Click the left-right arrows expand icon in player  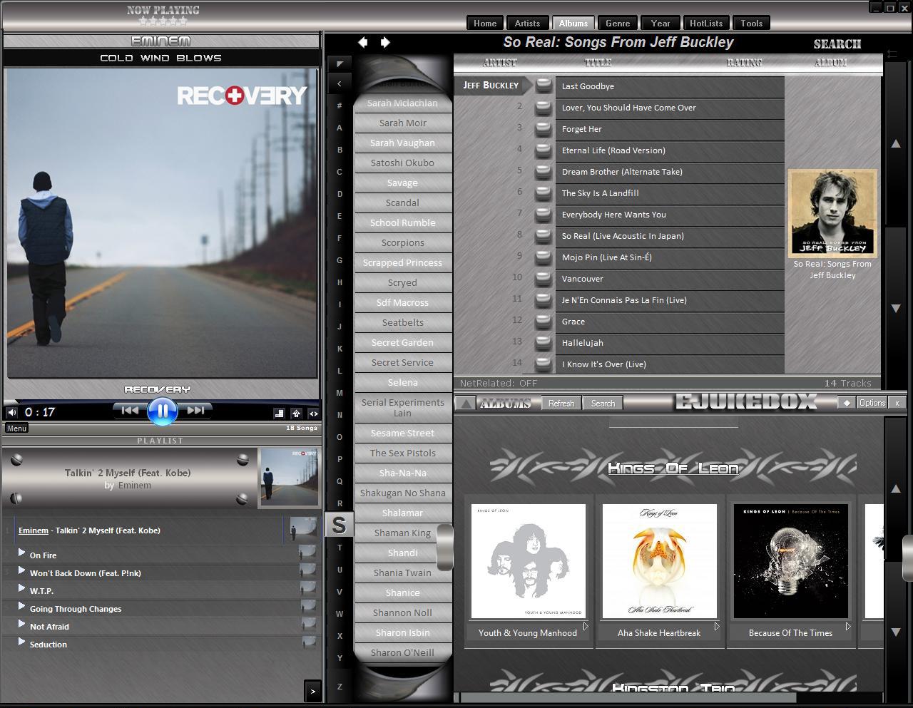313,413
